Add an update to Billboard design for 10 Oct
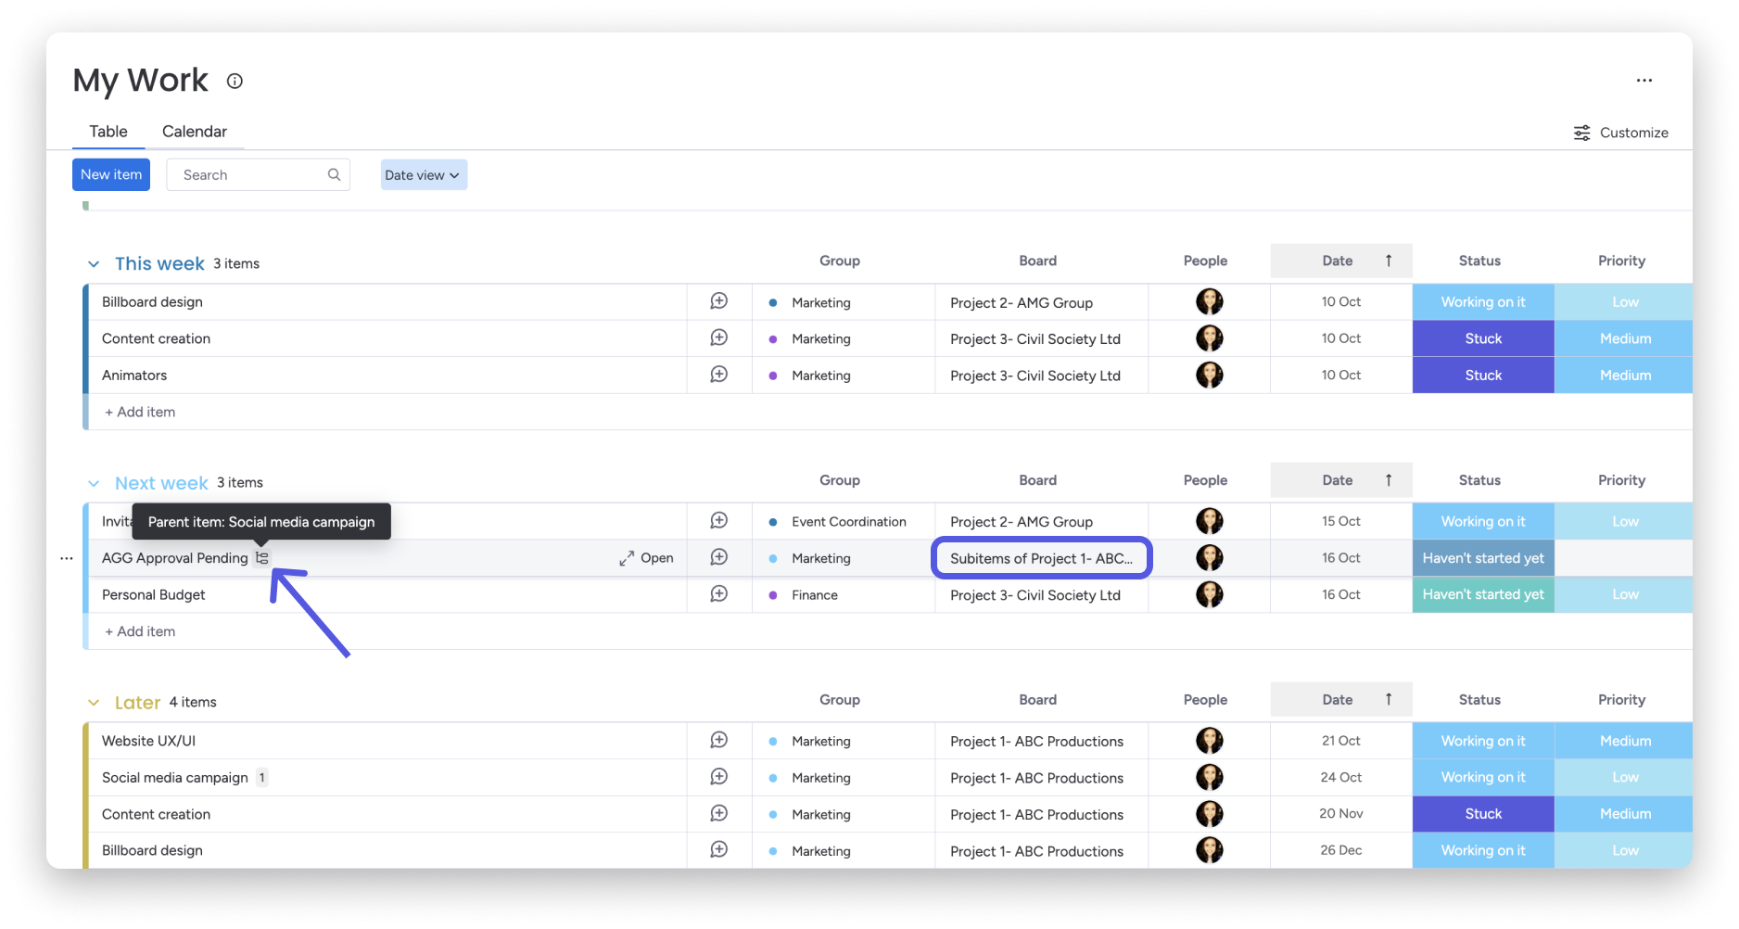 718,301
